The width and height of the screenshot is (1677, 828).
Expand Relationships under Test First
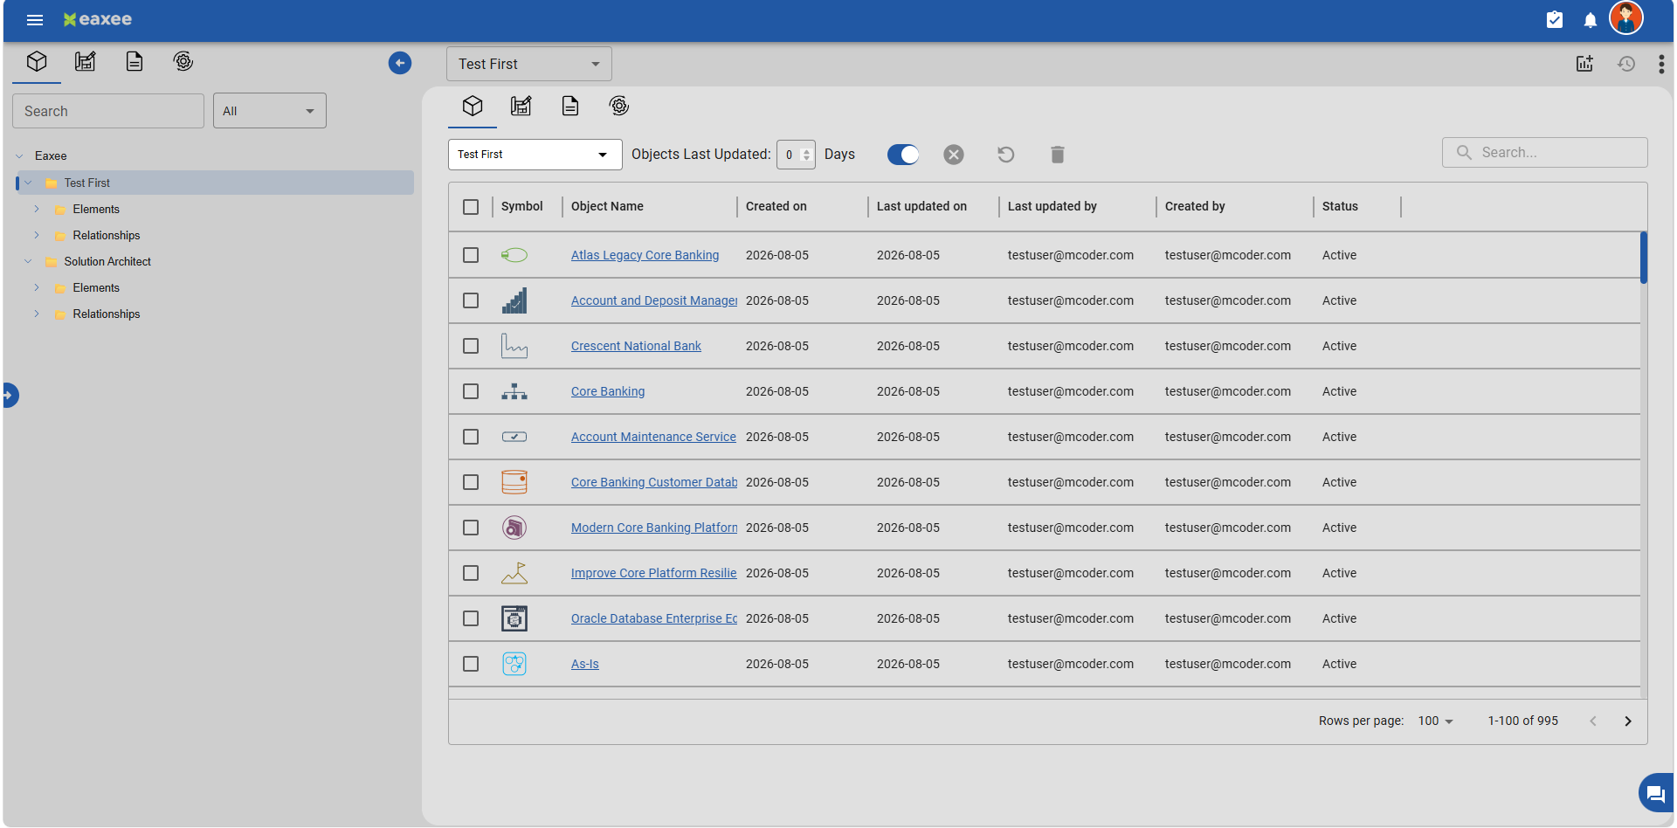(37, 235)
